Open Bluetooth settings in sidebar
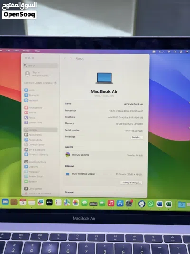 pyautogui.click(x=32, y=95)
